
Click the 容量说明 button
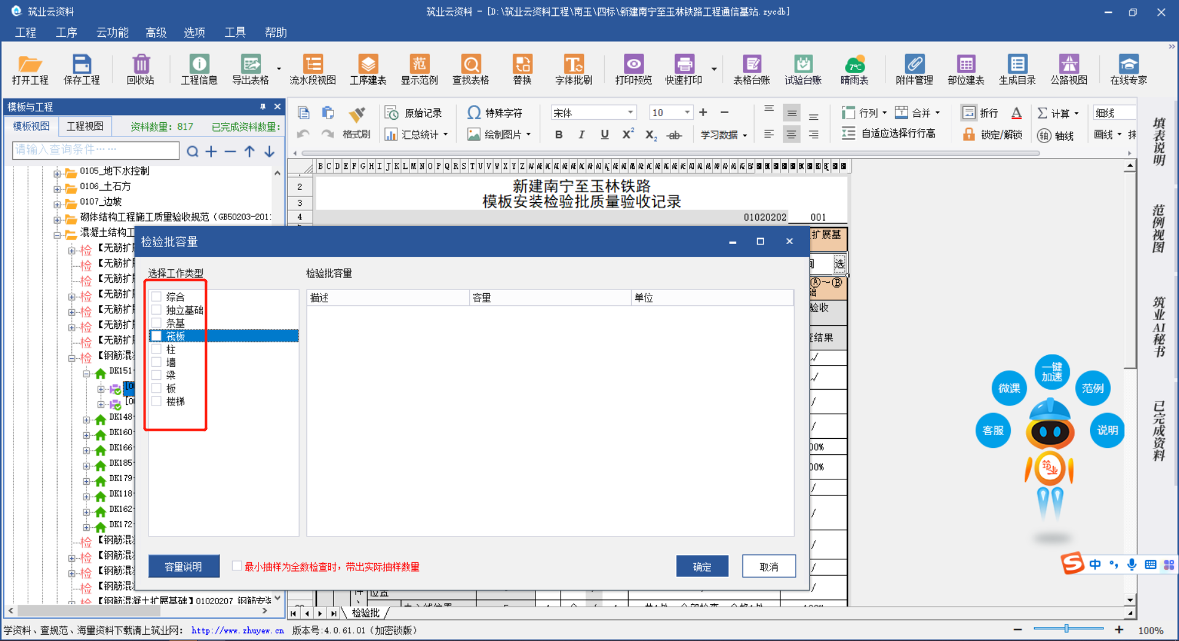pos(184,566)
